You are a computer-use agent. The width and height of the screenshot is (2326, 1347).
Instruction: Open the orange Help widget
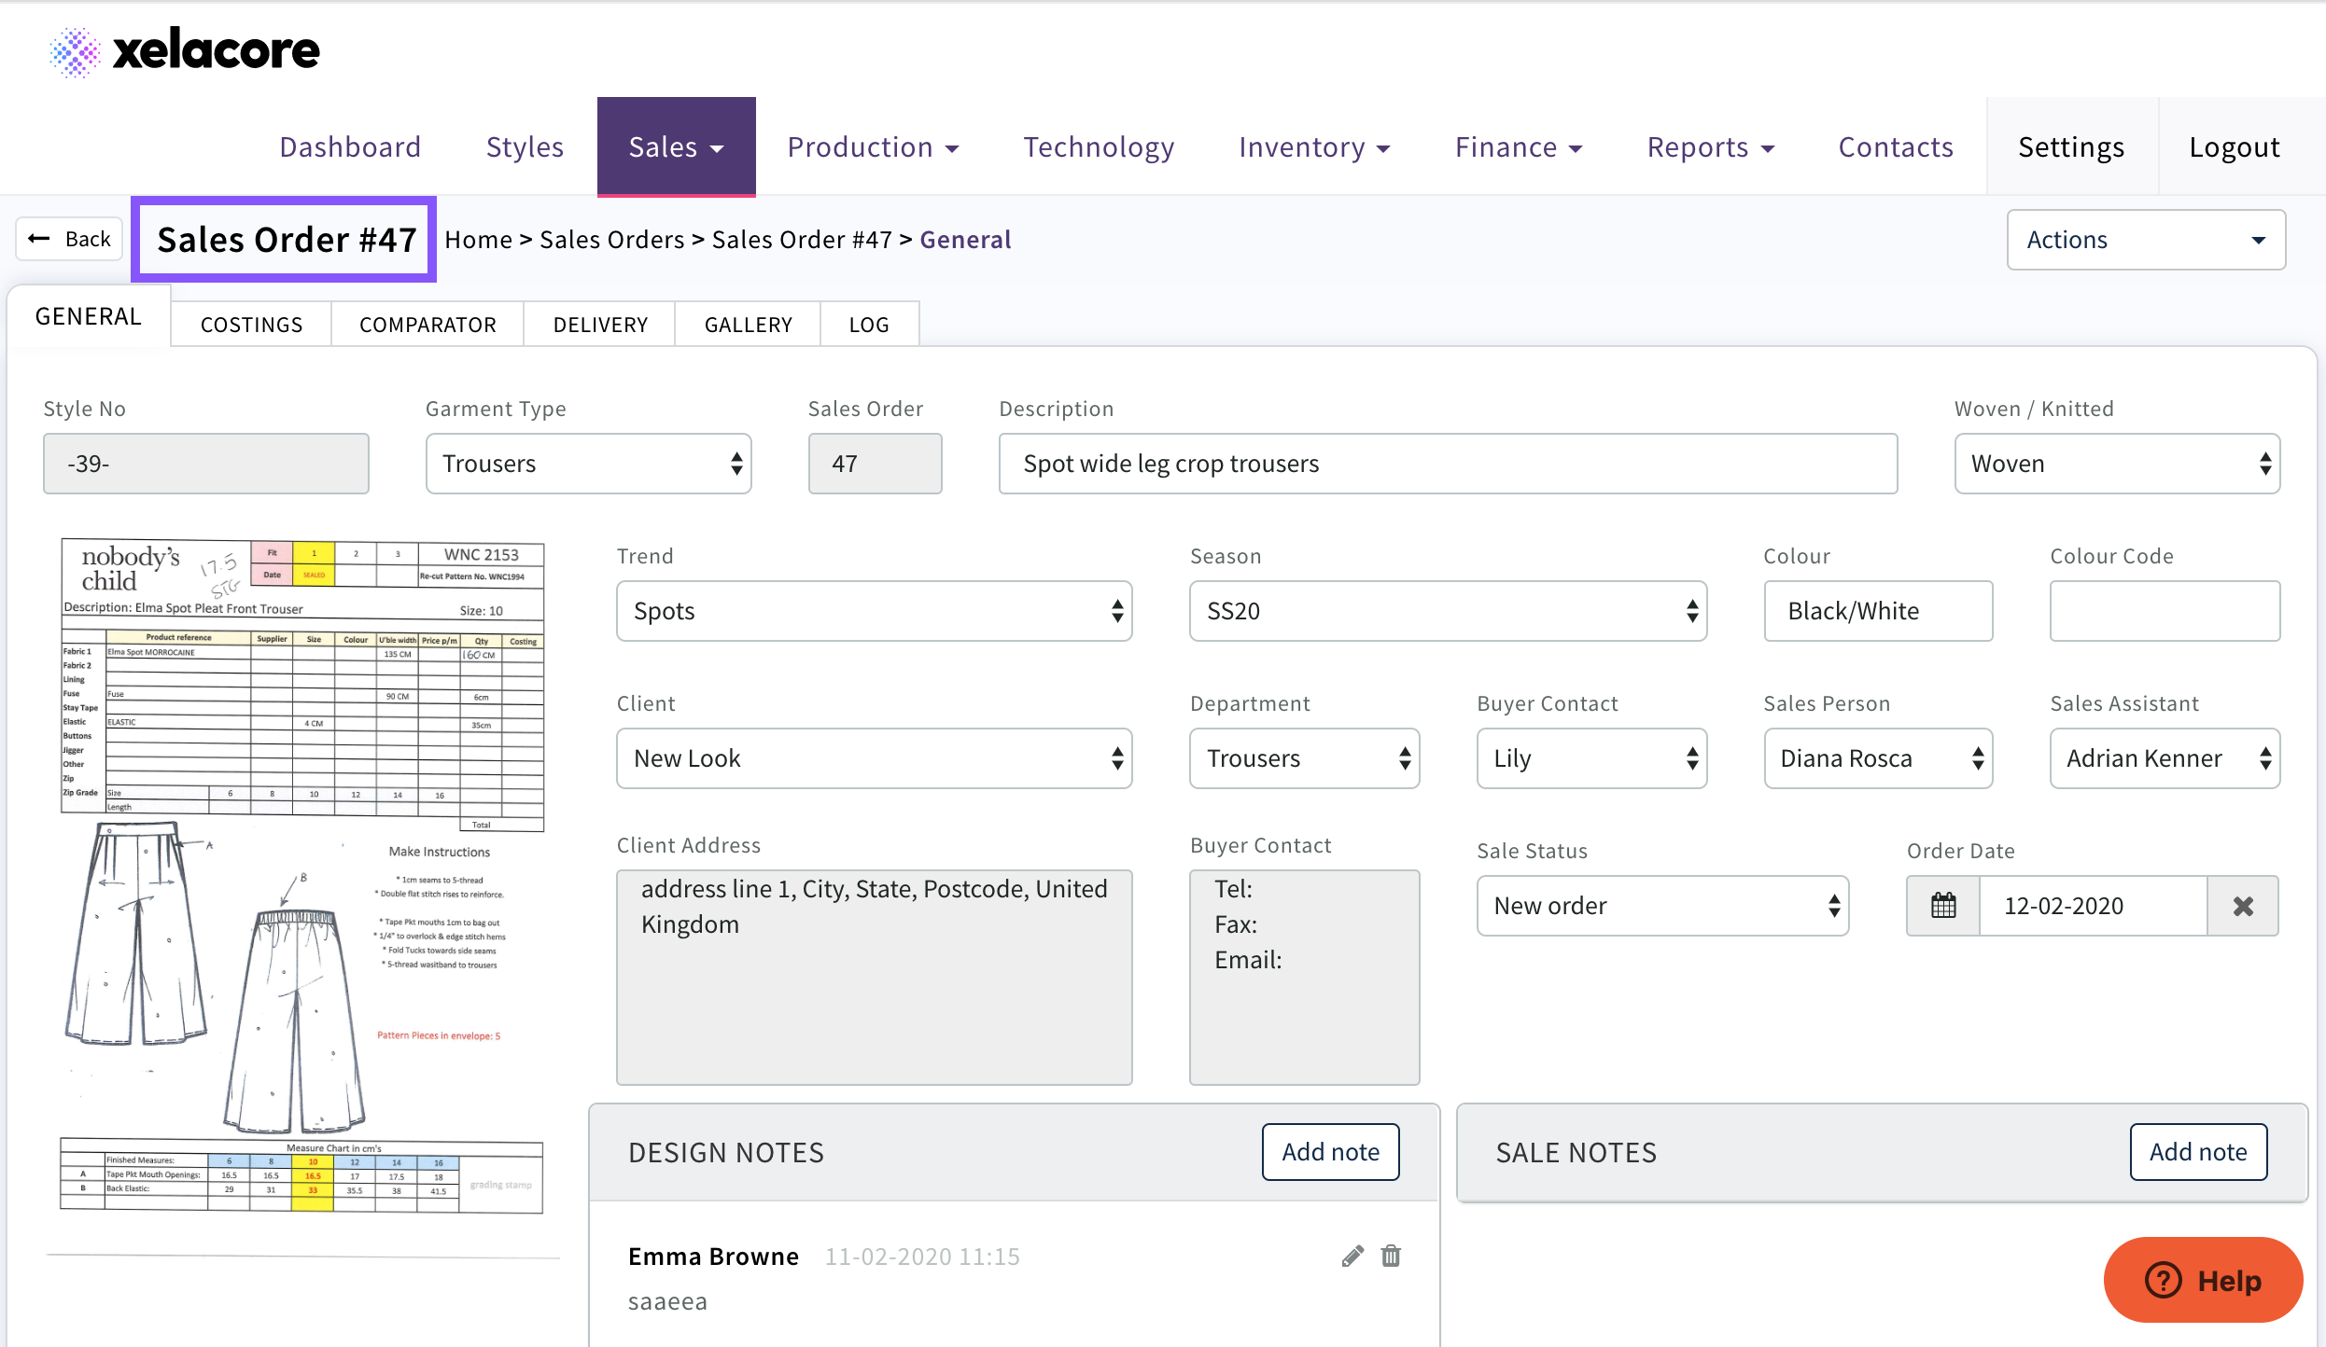point(2203,1280)
